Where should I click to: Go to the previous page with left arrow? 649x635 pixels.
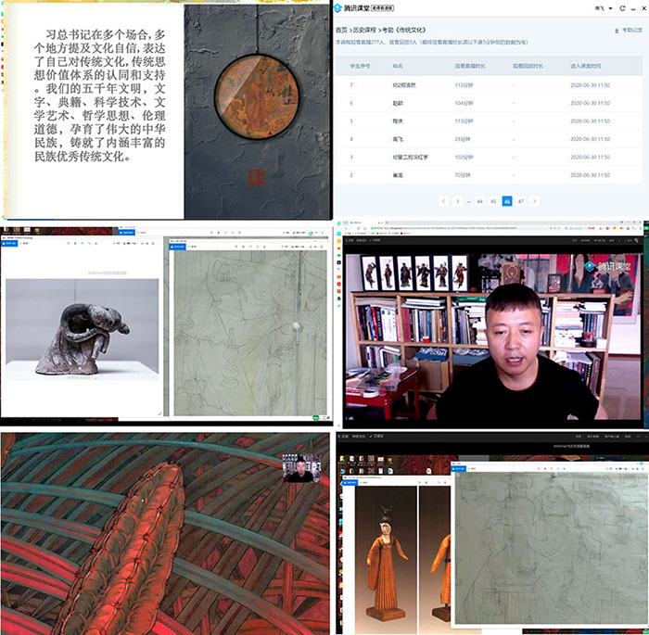pos(443,201)
